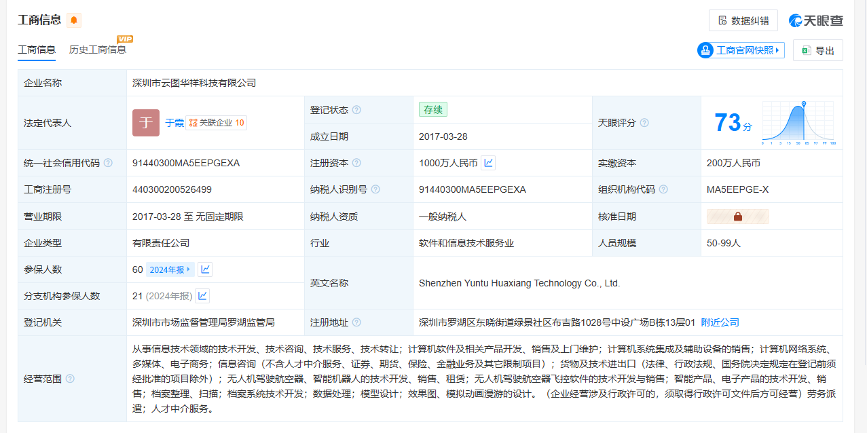Open trend chart icon beside 注册资本
The image size is (867, 433).
(489, 163)
